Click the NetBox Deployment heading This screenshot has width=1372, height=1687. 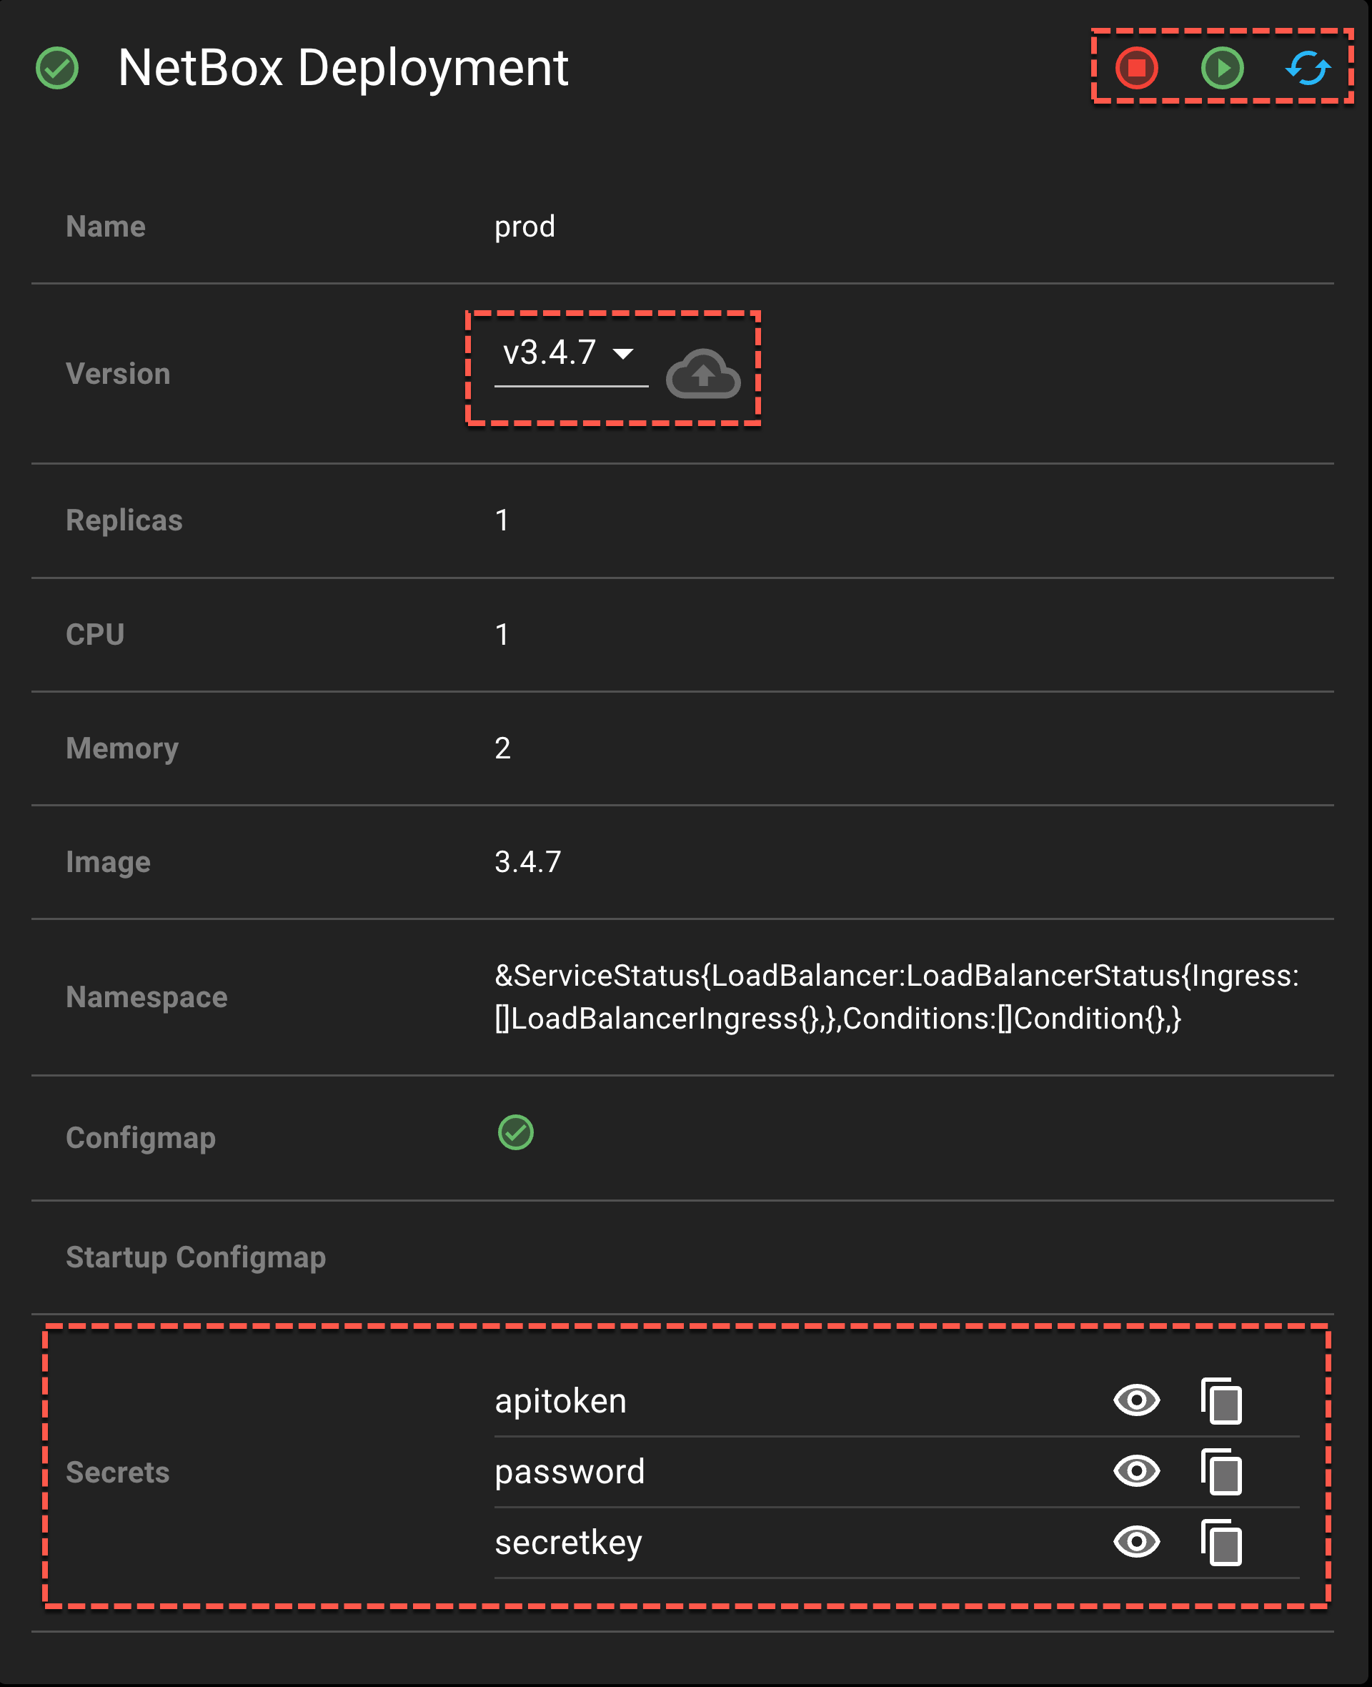(x=343, y=68)
